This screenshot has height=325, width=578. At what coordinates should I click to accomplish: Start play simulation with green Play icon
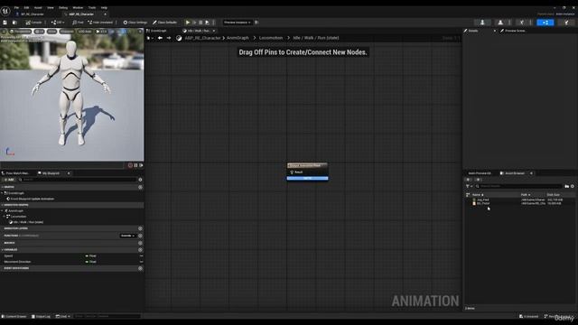pos(188,23)
